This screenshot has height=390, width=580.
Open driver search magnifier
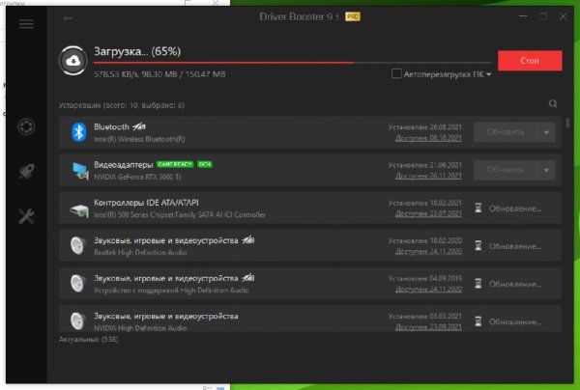(553, 104)
